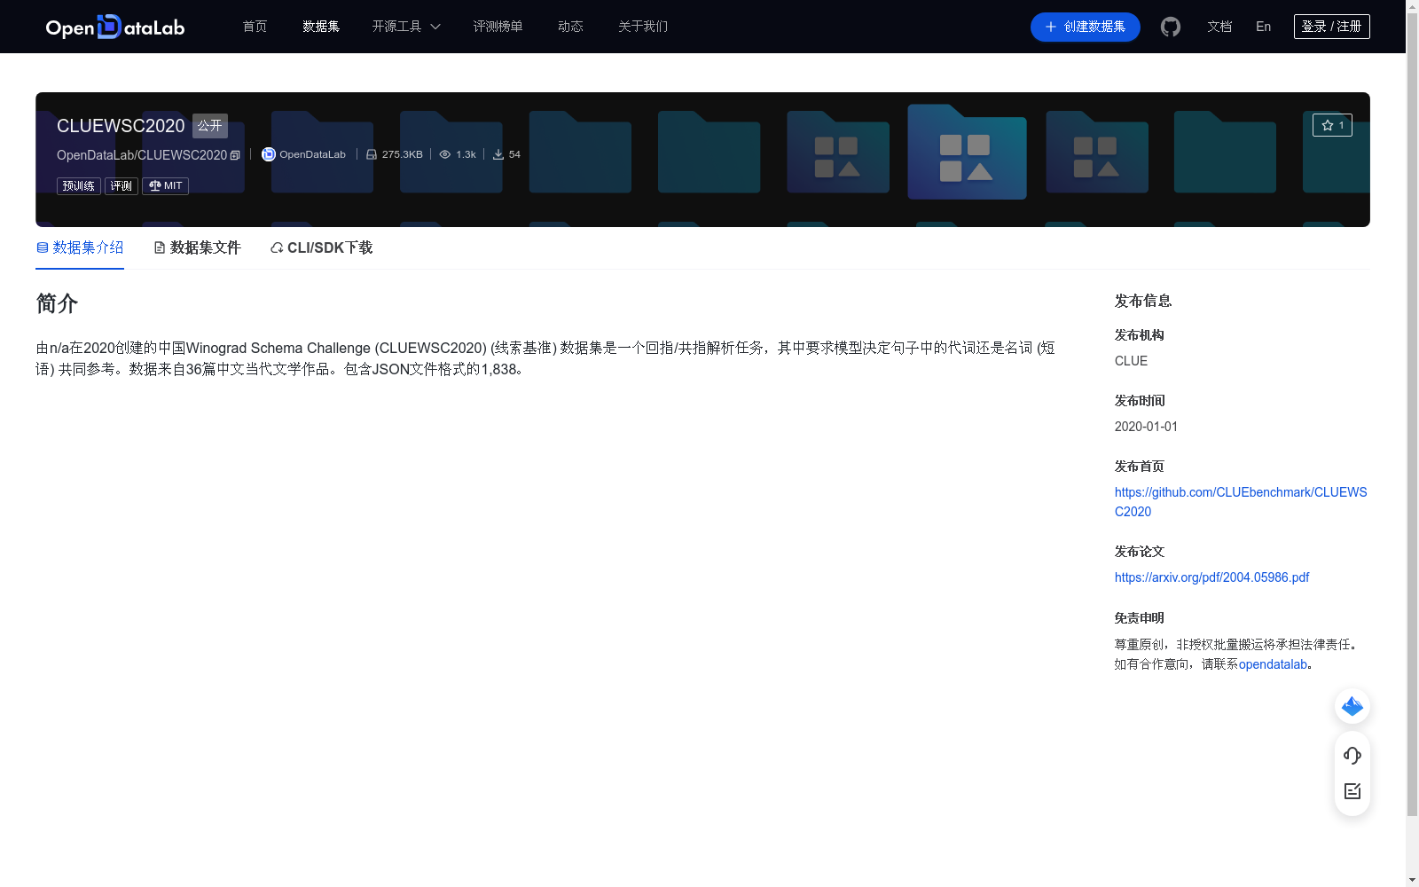1419x887 pixels.
Task: Open the GitHub icon in the top navbar
Action: tap(1170, 27)
